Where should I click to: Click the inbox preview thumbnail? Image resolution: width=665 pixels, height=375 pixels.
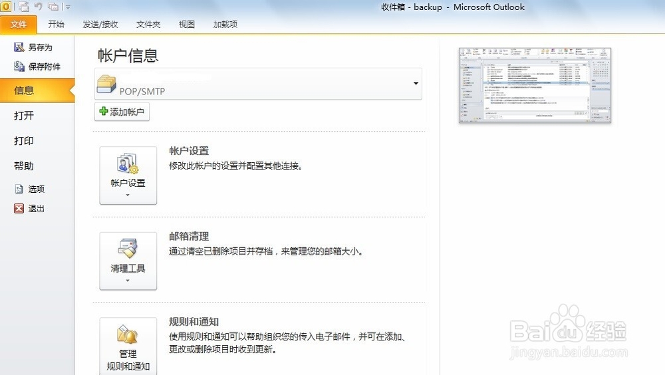[x=535, y=85]
